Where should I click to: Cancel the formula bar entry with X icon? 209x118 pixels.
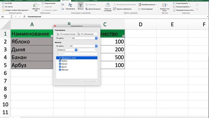15,17
